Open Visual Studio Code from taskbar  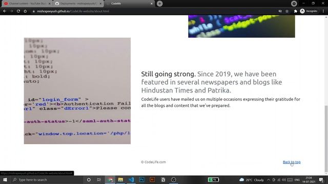click(131, 179)
